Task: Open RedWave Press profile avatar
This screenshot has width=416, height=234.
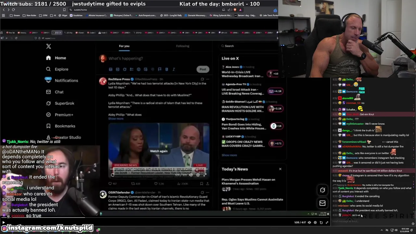Action: [103, 81]
